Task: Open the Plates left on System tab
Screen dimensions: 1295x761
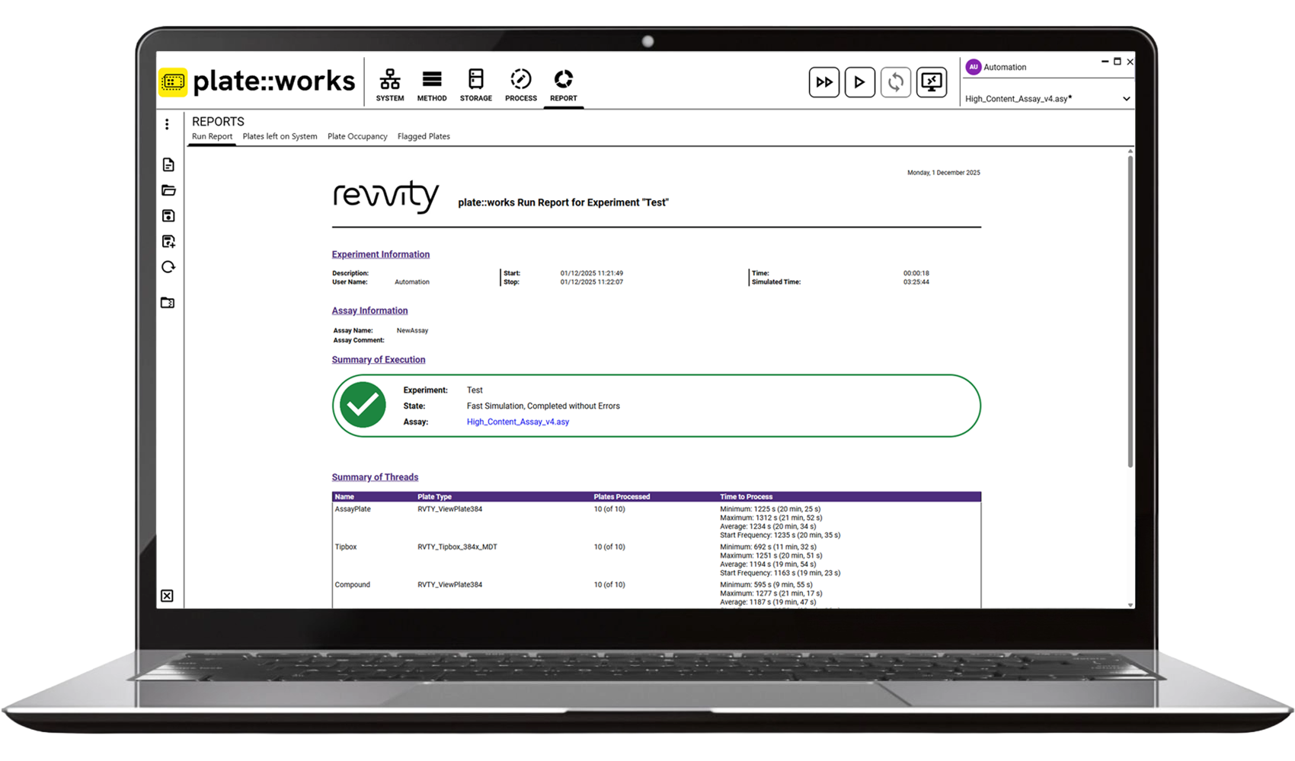Action: click(x=280, y=136)
